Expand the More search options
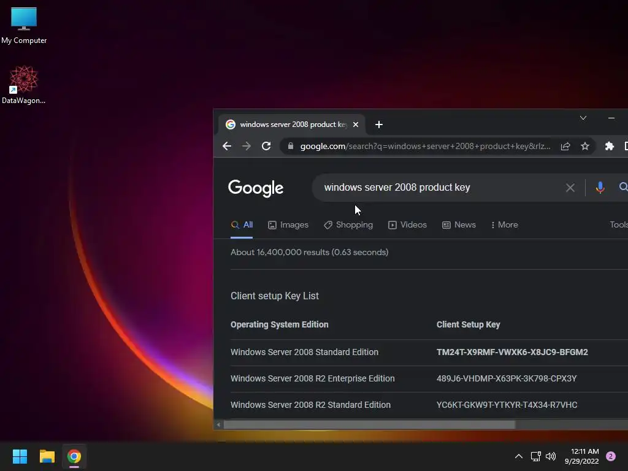This screenshot has height=471, width=628. click(x=504, y=225)
